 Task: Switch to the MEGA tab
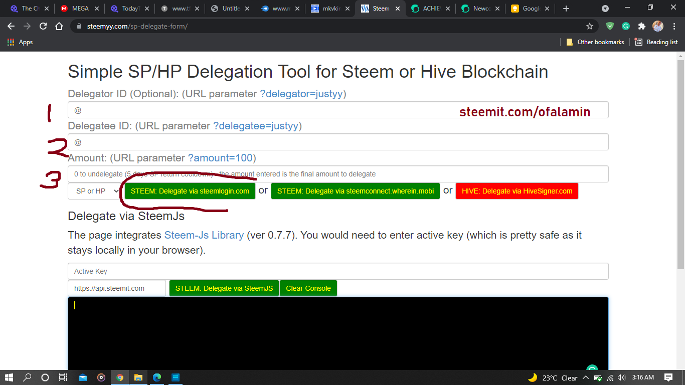pyautogui.click(x=78, y=9)
